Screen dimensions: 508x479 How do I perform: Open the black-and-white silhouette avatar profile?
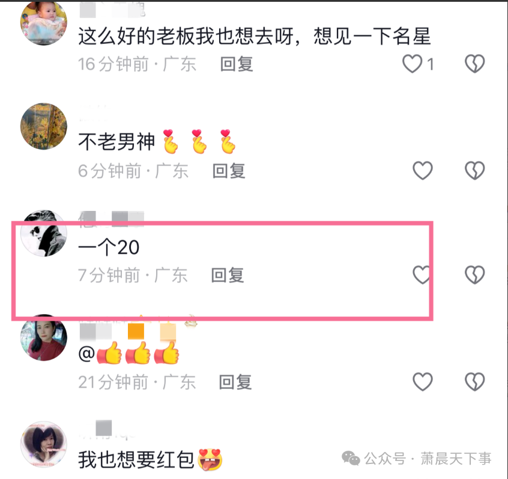(44, 233)
